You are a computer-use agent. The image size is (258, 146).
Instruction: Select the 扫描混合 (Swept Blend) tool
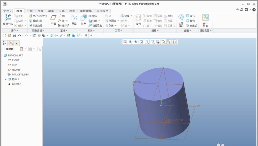[95, 26]
